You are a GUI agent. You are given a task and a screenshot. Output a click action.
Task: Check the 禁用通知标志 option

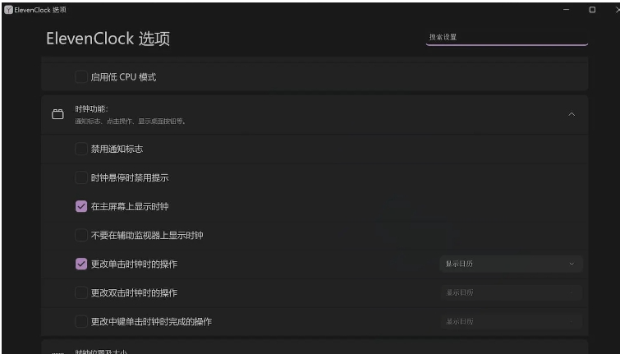click(80, 149)
